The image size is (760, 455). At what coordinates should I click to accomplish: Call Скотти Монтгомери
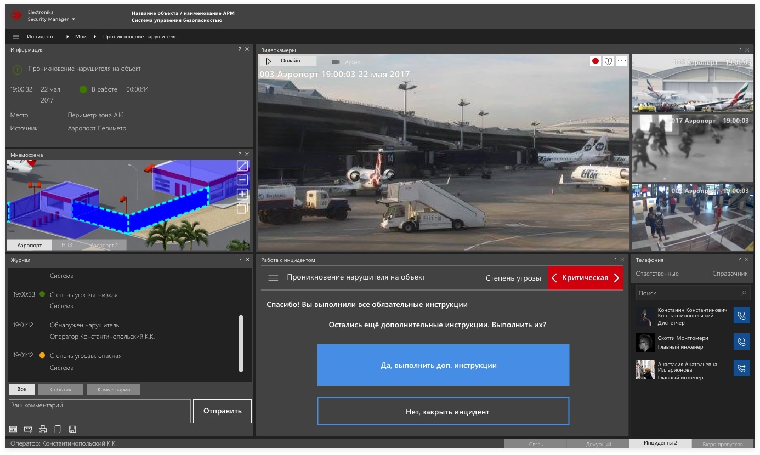point(741,342)
